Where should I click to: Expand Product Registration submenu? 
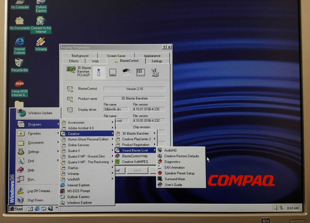(135, 145)
